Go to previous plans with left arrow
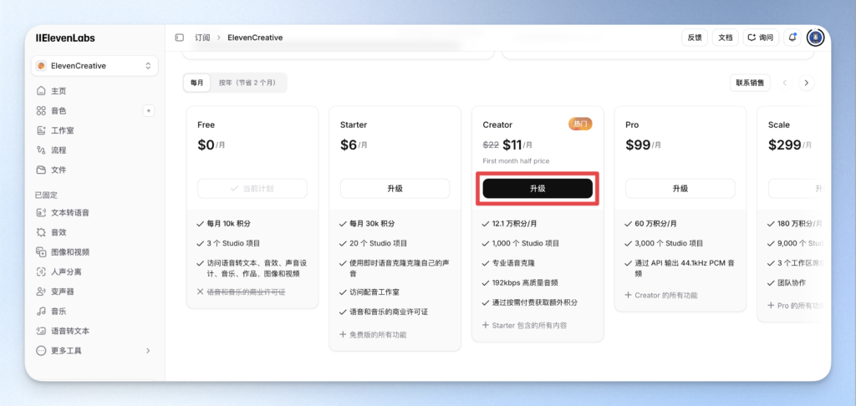The image size is (856, 406). point(785,83)
